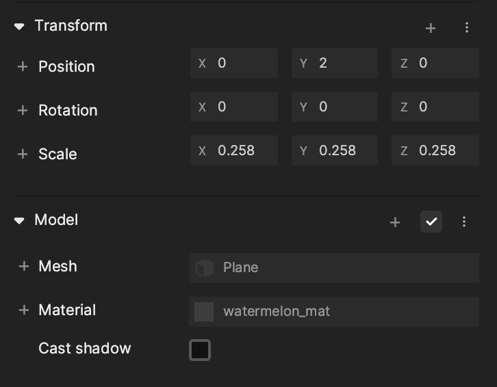
Task: Enable the Cast shadow checkbox
Action: 200,350
